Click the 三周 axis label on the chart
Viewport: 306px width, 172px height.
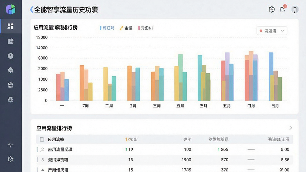[157, 106]
